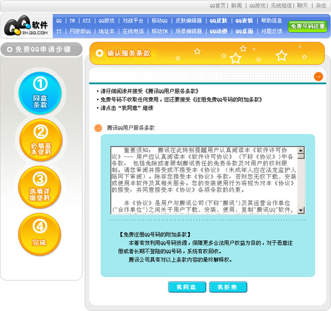Click the scroll down arrow of the terms box
Screen dimensions: 331x311
pyautogui.click(x=301, y=210)
